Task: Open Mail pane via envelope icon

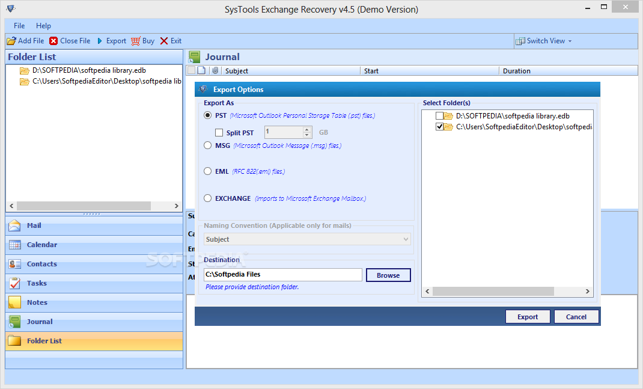Action: point(15,225)
